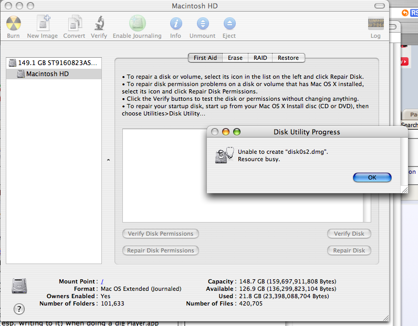
Task: Click the hard drive icon near Mount Point
Action: [x=19, y=286]
